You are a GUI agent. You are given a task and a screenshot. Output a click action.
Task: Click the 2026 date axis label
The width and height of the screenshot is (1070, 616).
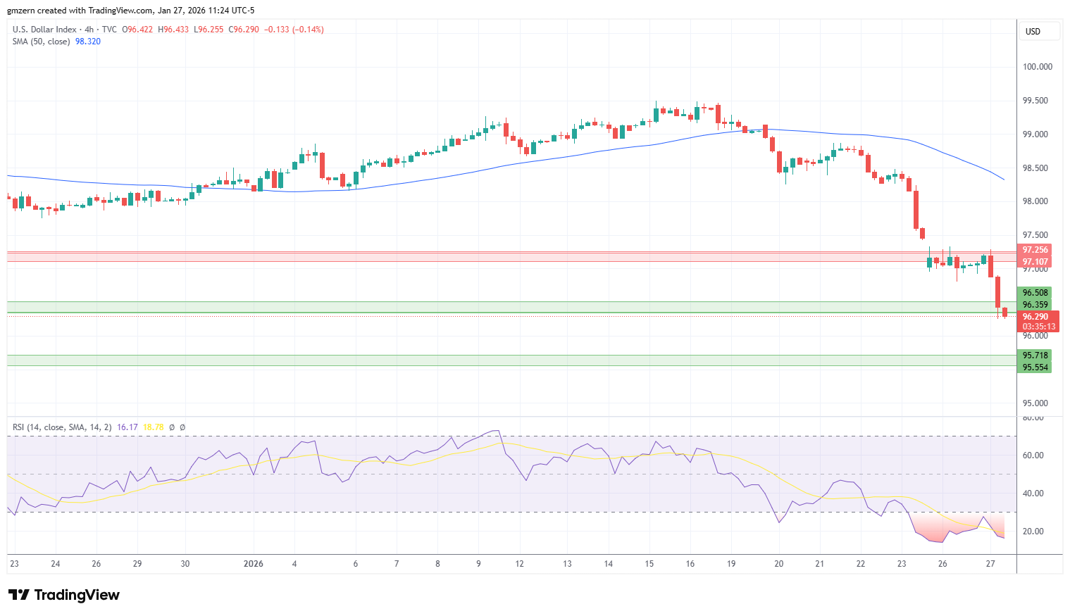tap(254, 564)
